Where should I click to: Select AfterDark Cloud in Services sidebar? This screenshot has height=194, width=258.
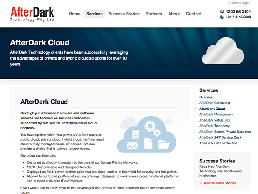[212, 109]
